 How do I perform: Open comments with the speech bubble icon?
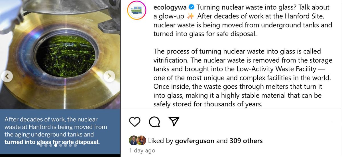[x=154, y=122]
